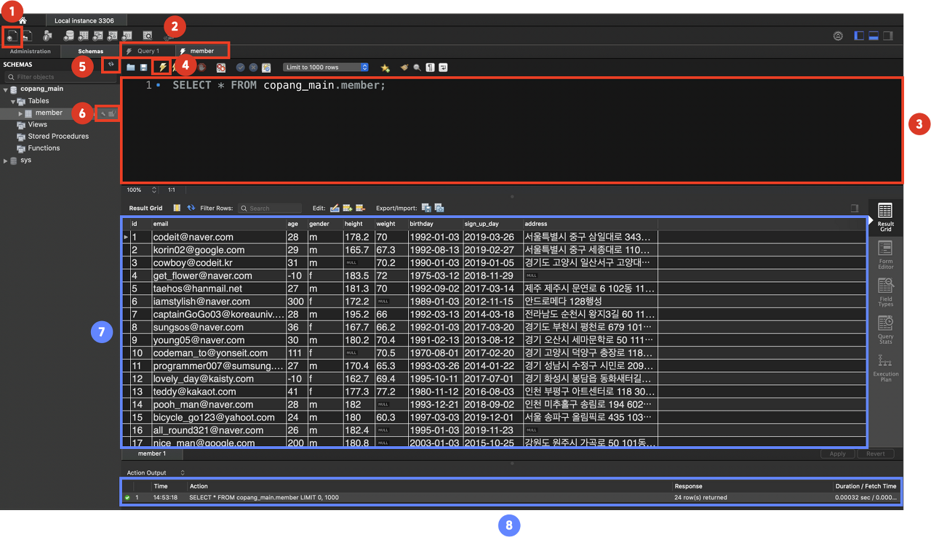Search table data icon in main toolbar
931x537 pixels.
coord(148,36)
